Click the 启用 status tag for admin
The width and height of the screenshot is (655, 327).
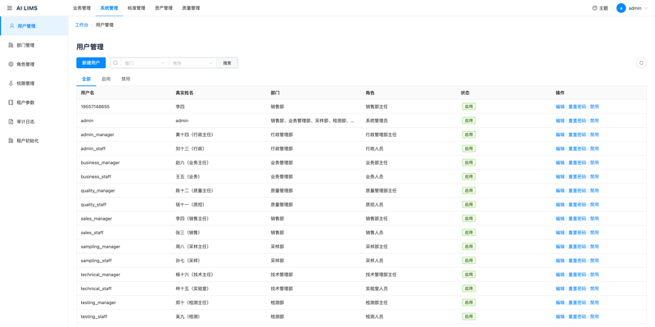tap(468, 120)
